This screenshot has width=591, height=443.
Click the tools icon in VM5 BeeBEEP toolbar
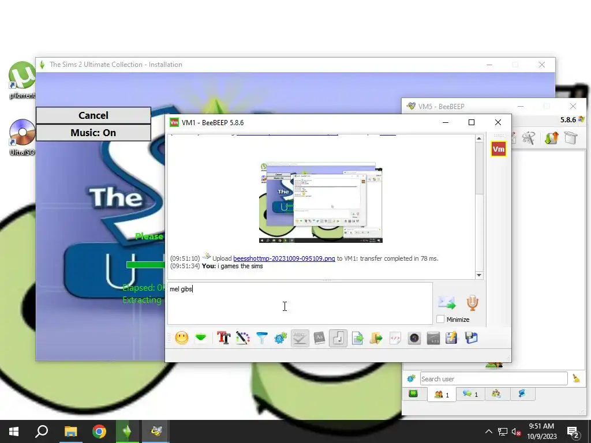(x=529, y=138)
